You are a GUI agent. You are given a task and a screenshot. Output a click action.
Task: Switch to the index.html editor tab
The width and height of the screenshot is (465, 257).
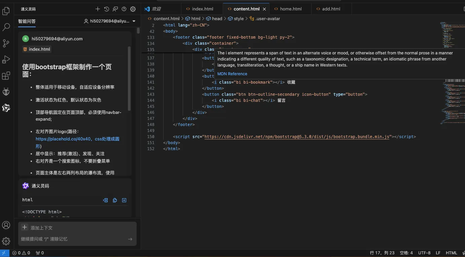pos(202,9)
